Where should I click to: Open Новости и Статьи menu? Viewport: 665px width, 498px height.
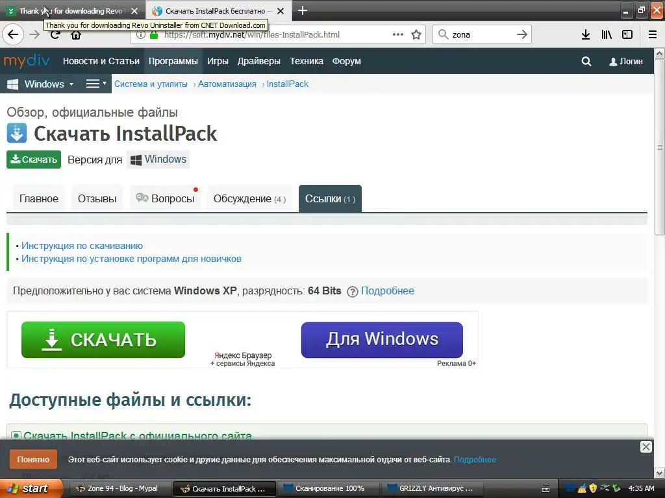point(101,61)
